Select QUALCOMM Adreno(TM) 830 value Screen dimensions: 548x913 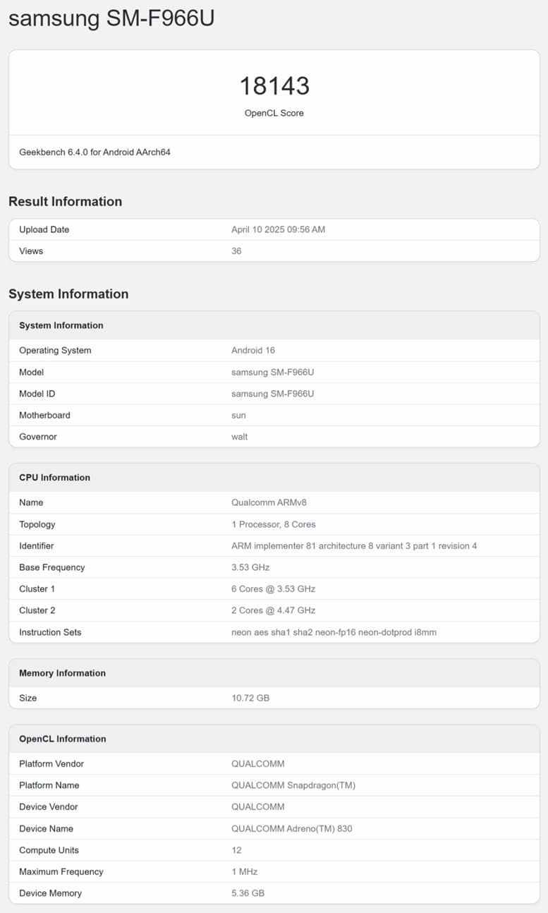click(292, 828)
